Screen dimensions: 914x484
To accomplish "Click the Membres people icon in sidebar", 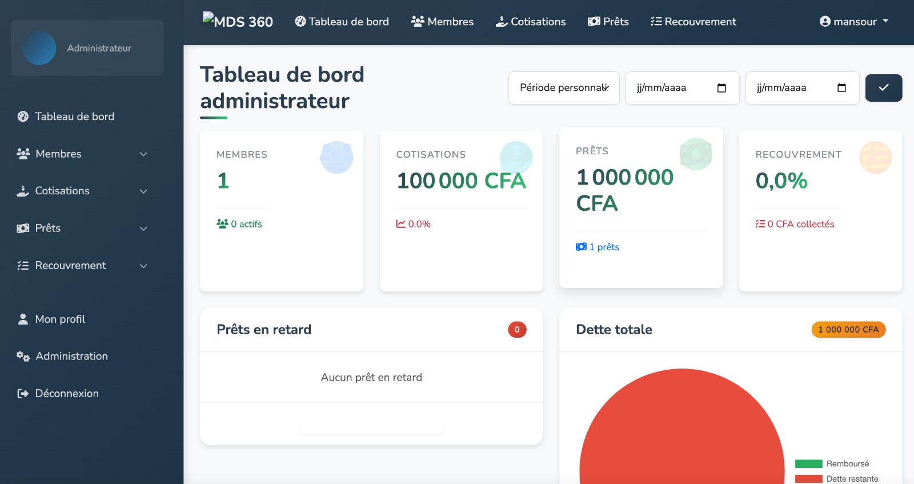I will coord(23,154).
